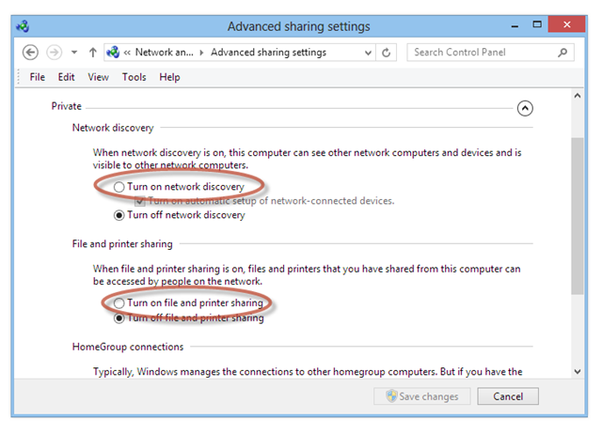The height and width of the screenshot is (434, 602).
Task: Select 'Turn off network discovery'
Action: coord(180,215)
